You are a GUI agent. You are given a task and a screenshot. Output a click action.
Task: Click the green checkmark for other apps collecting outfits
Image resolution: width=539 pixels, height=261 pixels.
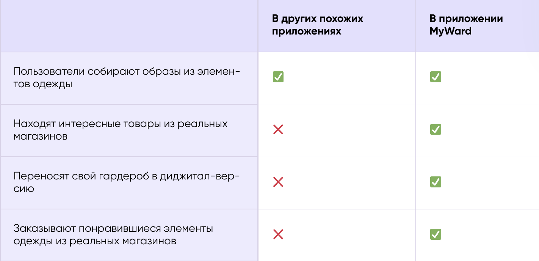[x=278, y=77]
